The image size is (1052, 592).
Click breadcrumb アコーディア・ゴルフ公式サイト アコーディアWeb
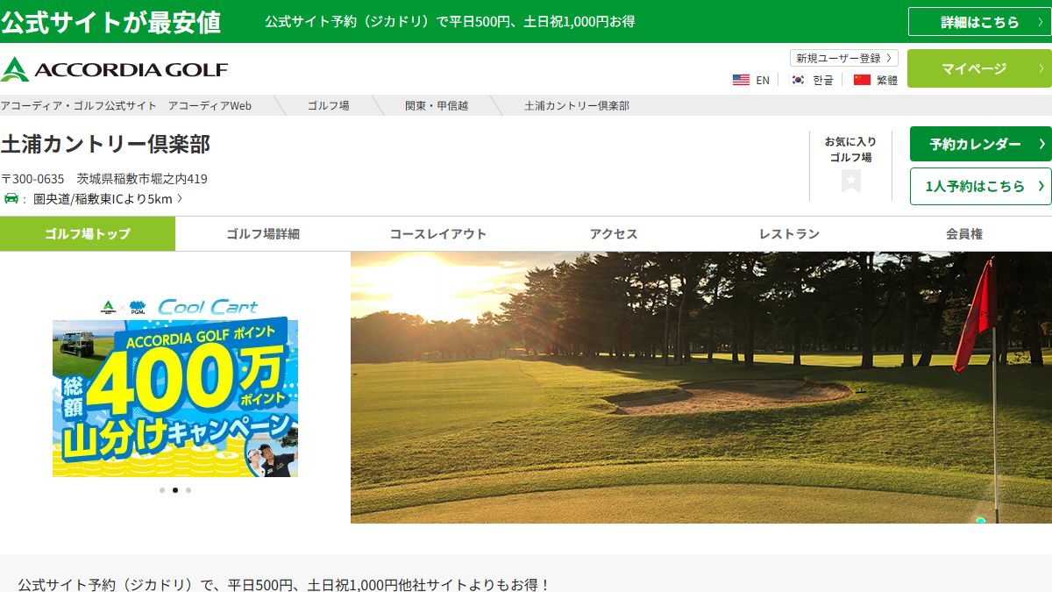point(126,105)
